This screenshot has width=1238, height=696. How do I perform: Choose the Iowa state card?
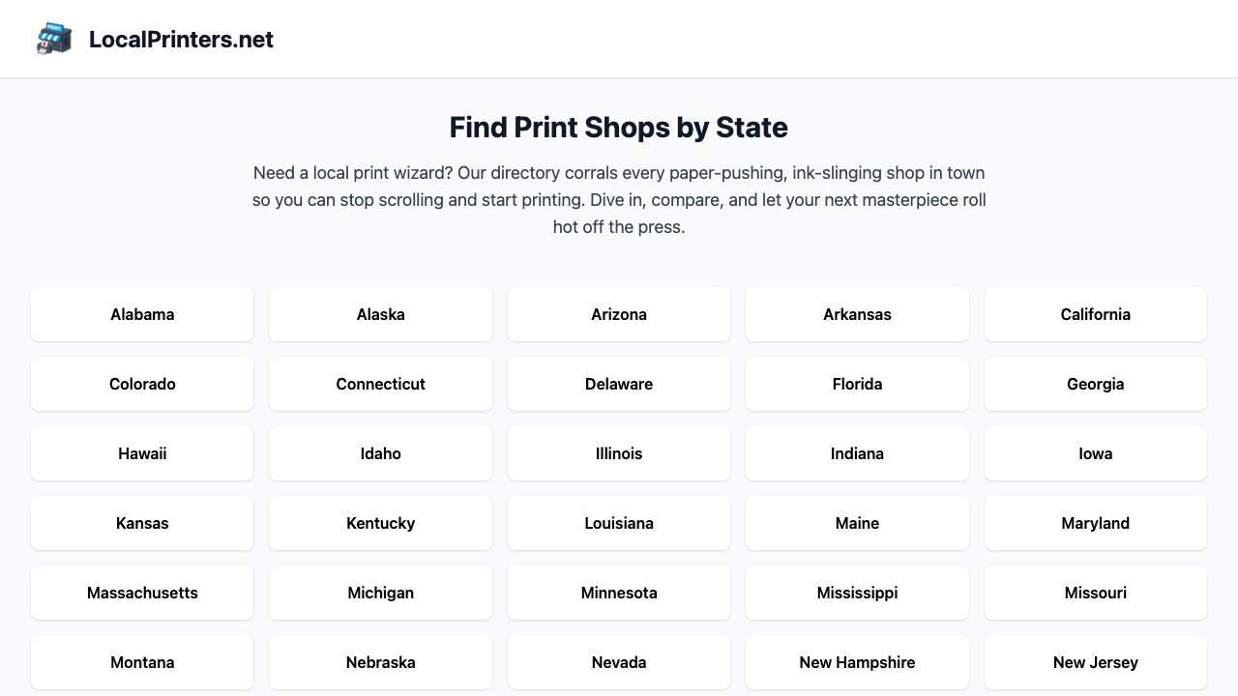coord(1095,453)
